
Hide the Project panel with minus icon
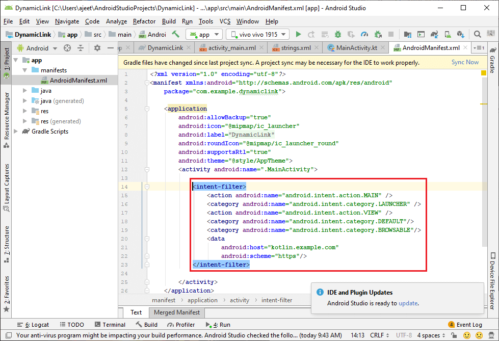[x=111, y=48]
